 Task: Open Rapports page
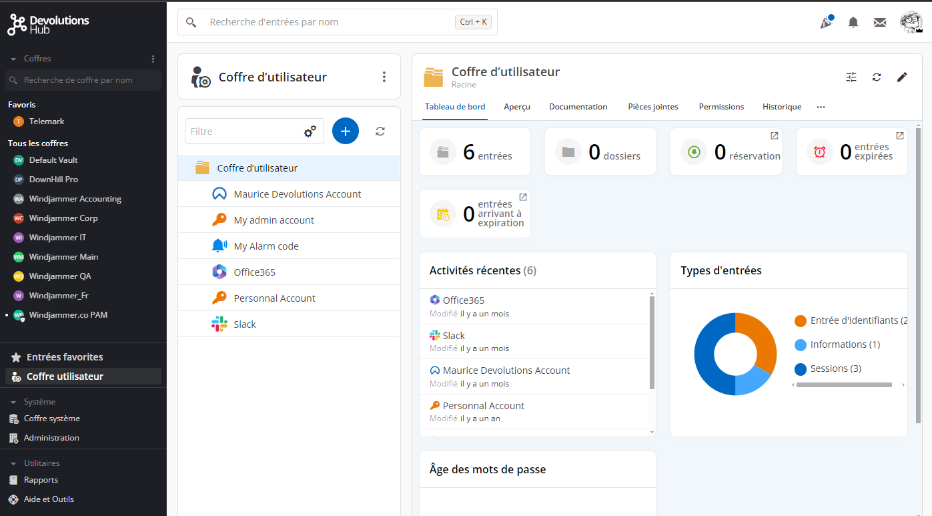pos(83,480)
